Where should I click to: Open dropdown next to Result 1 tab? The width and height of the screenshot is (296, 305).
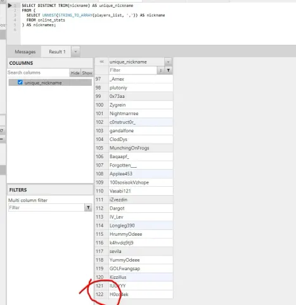(x=75, y=51)
